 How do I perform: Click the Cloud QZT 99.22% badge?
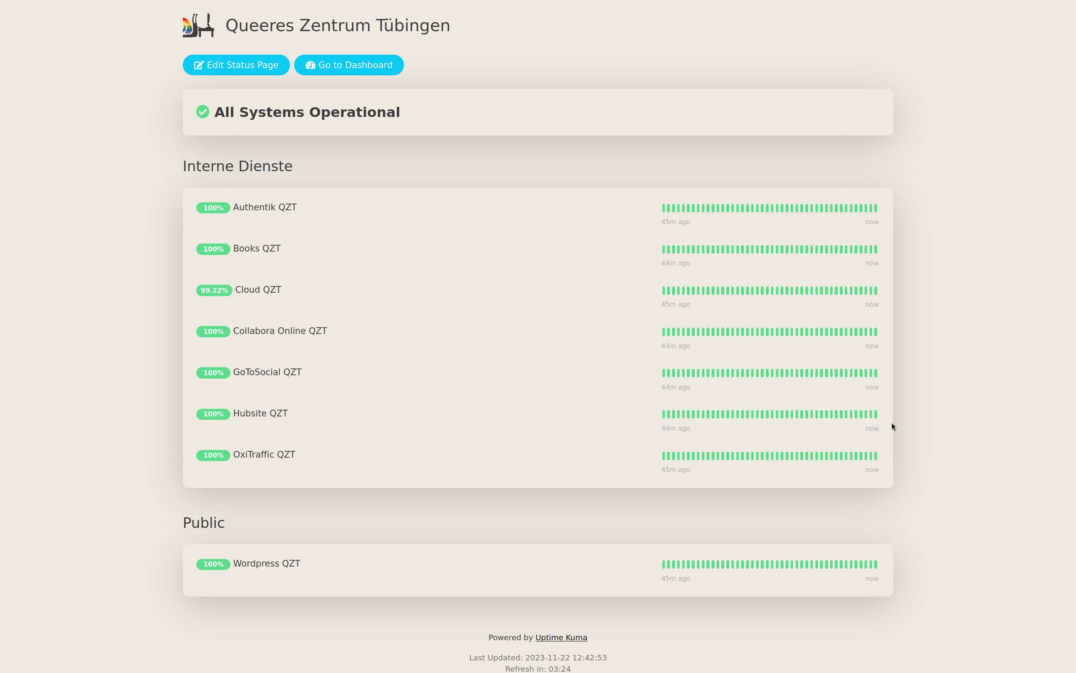pyautogui.click(x=214, y=290)
